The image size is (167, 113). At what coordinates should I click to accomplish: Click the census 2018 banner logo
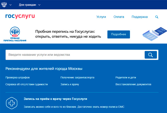pyautogui.click(x=15, y=34)
